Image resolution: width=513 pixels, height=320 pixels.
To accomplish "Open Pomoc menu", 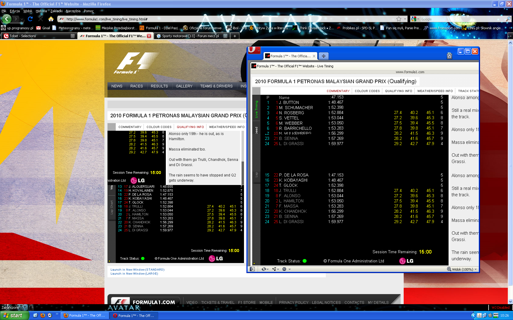I will click(x=89, y=11).
